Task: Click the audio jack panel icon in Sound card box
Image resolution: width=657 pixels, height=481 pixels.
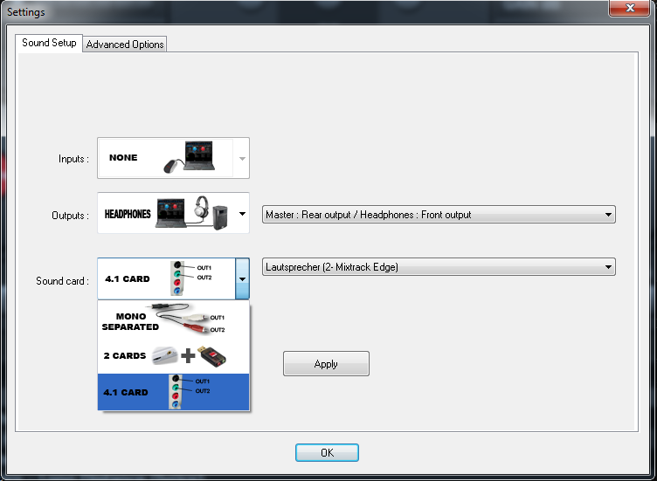Action: [177, 278]
